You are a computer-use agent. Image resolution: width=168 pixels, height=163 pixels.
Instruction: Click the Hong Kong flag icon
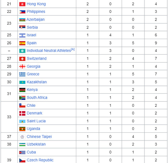pyautogui.click(x=22, y=4)
